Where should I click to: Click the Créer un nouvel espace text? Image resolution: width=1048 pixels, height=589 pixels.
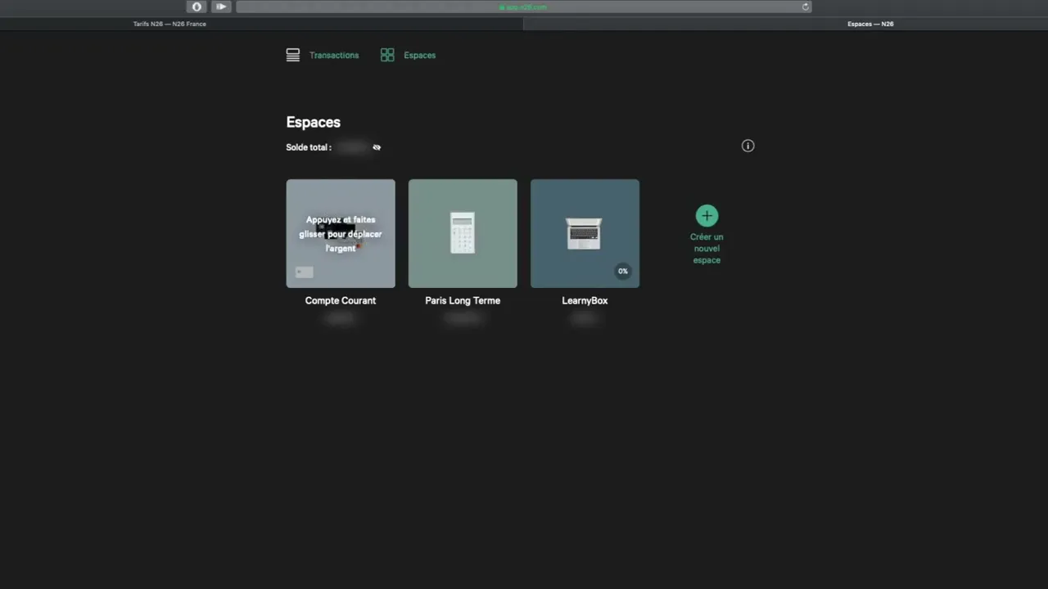pos(707,249)
